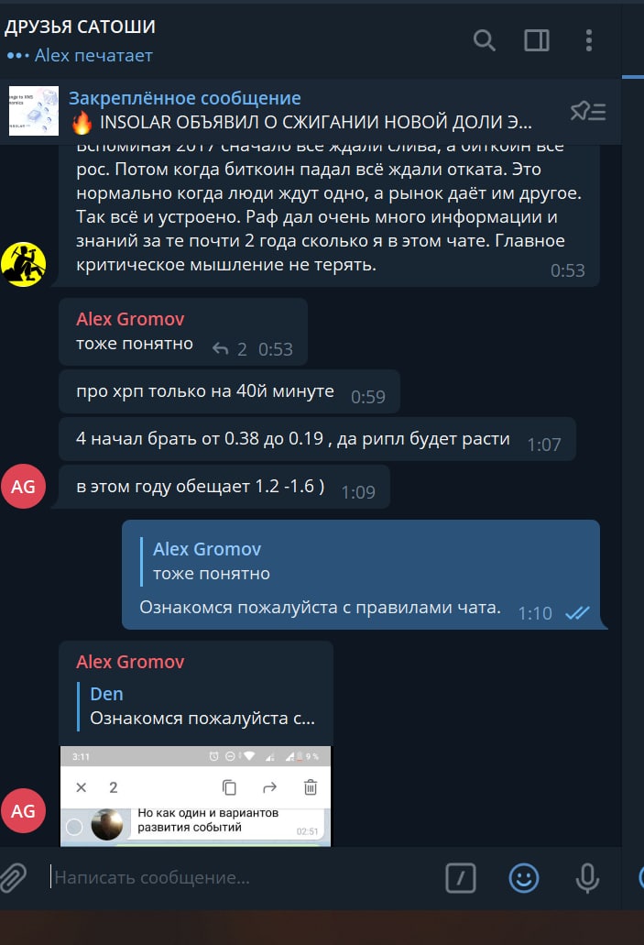Click the microphone voice message icon
The width and height of the screenshot is (644, 945).
pos(587,877)
